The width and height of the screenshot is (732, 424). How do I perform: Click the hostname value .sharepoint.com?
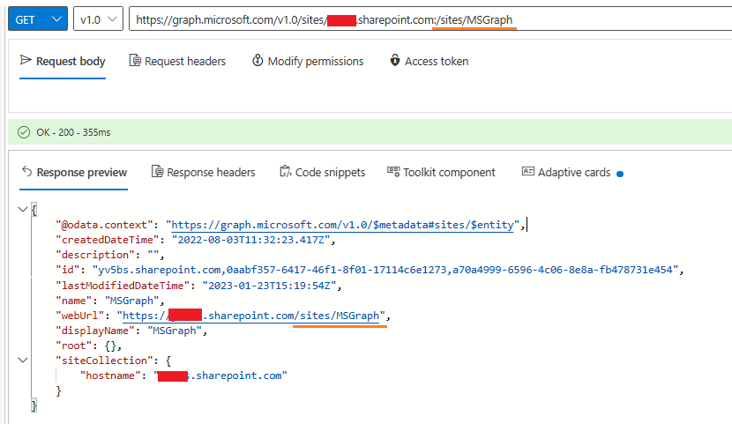coord(220,376)
